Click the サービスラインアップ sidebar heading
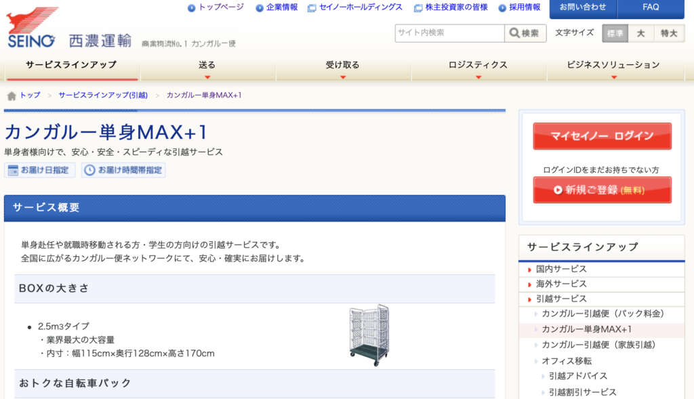 pos(583,247)
